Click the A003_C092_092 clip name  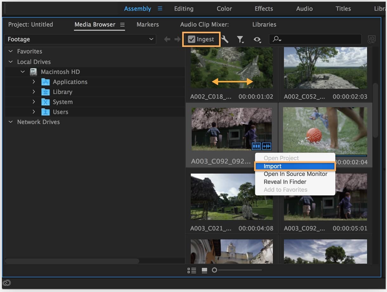(x=221, y=161)
